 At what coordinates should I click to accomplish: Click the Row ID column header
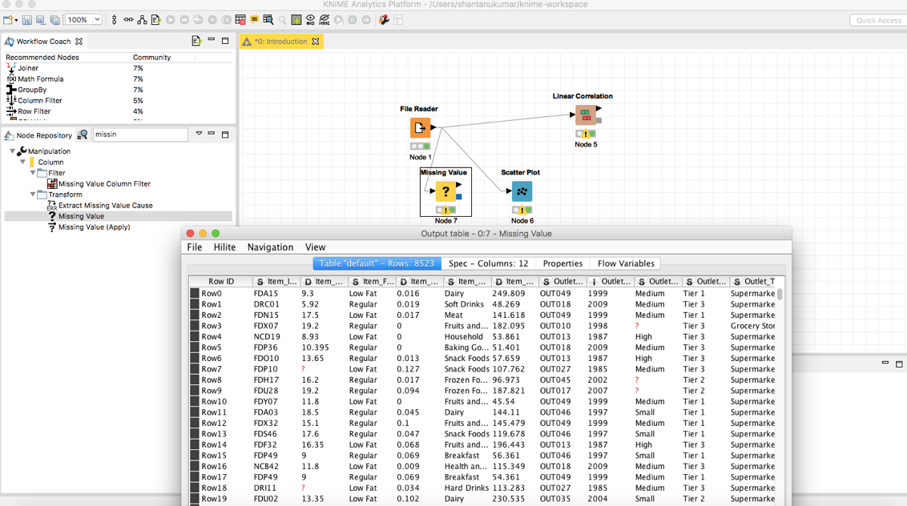coord(220,282)
